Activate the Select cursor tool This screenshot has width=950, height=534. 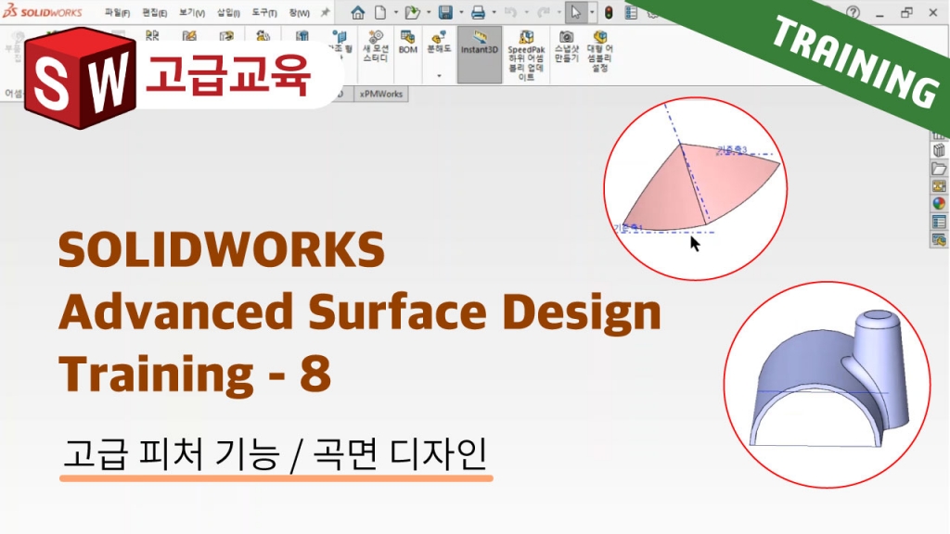pos(575,12)
